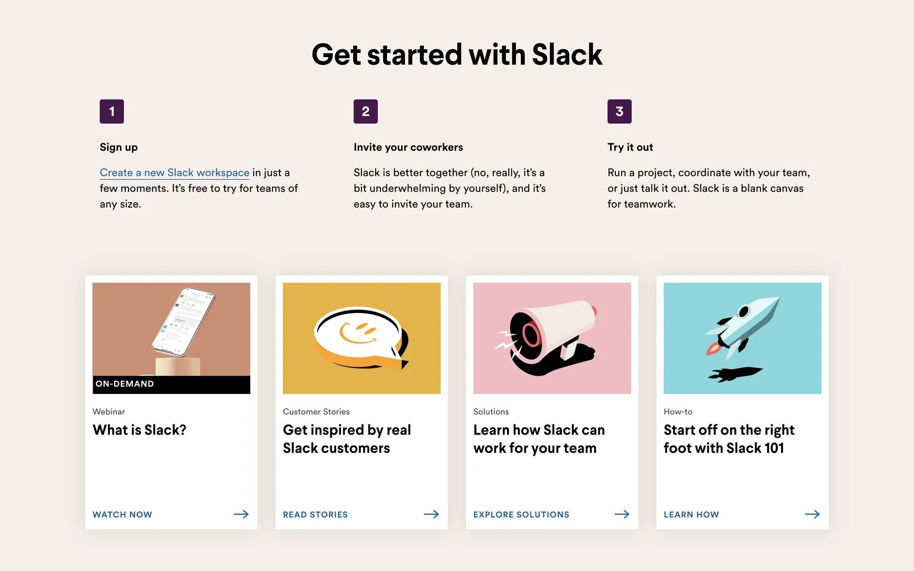Open Learn how Slack can work title
This screenshot has height=571, width=914.
(539, 439)
